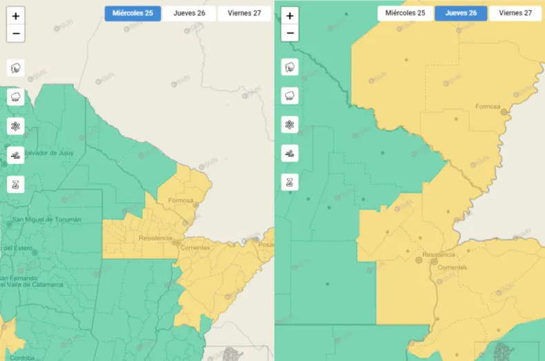
Task: Open Viernes 27 on the right map
Action: pyautogui.click(x=515, y=13)
